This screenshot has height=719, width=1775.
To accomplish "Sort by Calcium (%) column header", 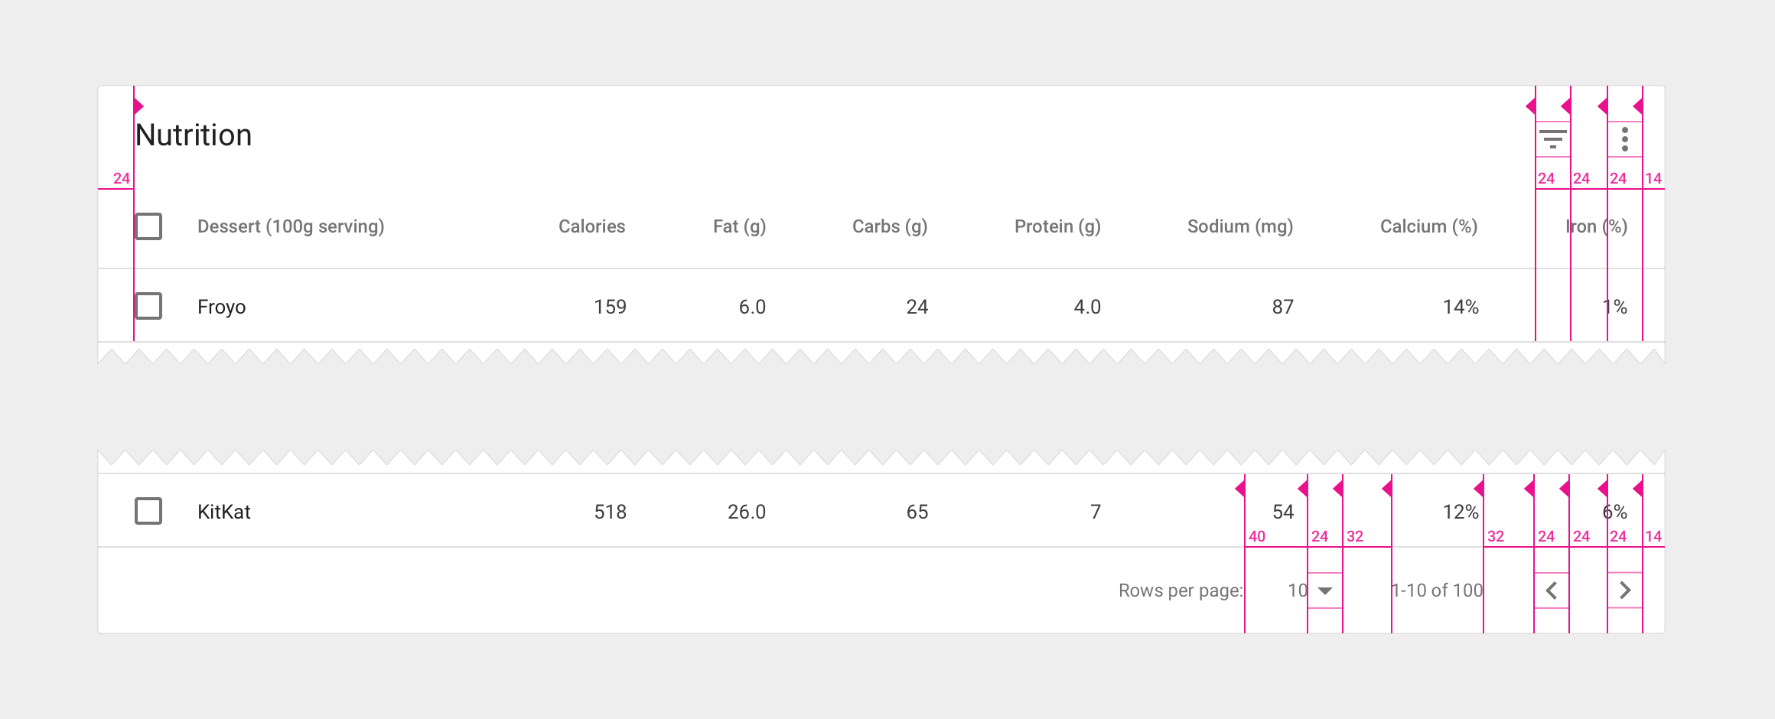I will [x=1428, y=226].
